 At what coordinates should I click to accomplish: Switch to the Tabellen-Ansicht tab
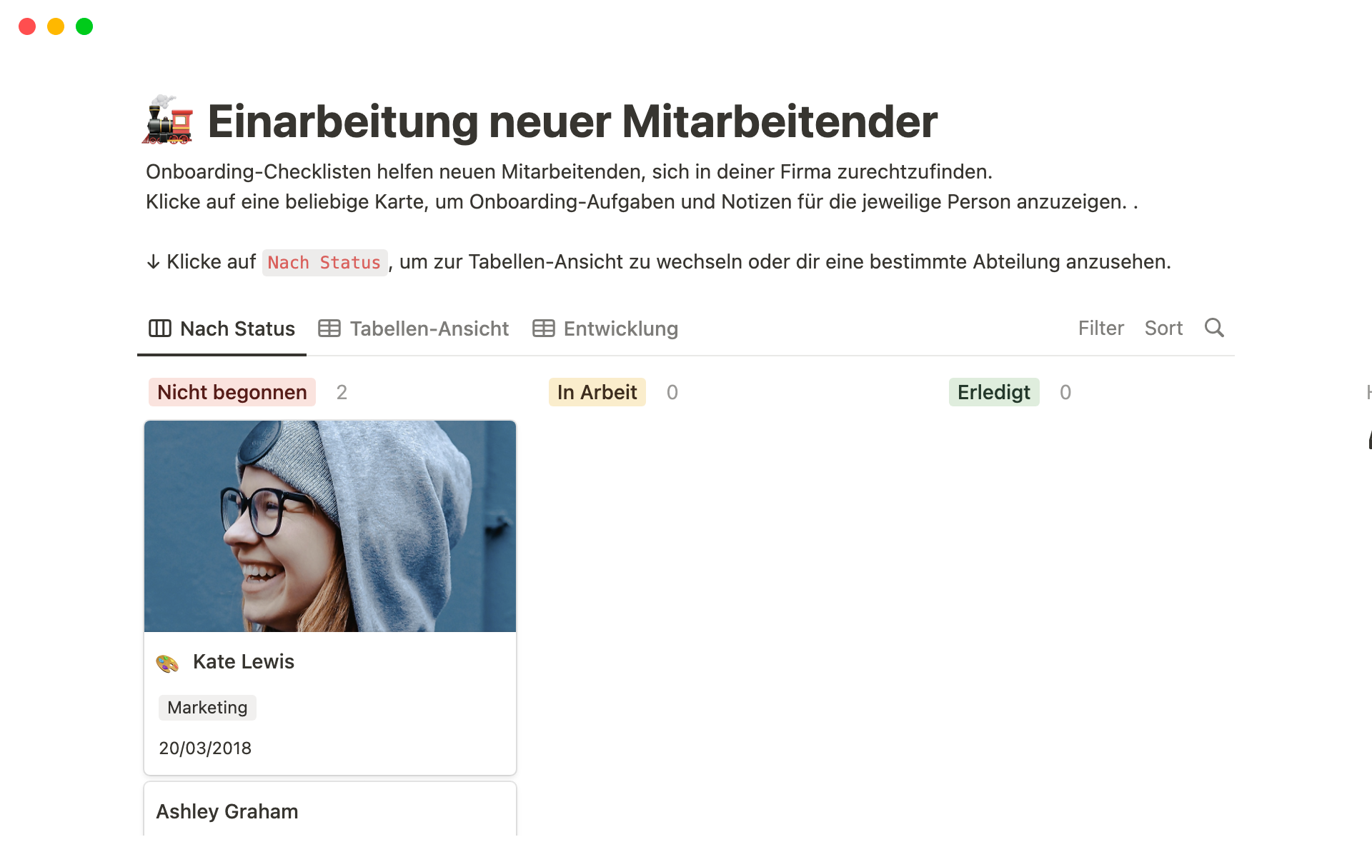point(414,329)
